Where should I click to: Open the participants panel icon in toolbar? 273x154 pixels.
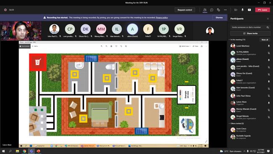click(205, 10)
